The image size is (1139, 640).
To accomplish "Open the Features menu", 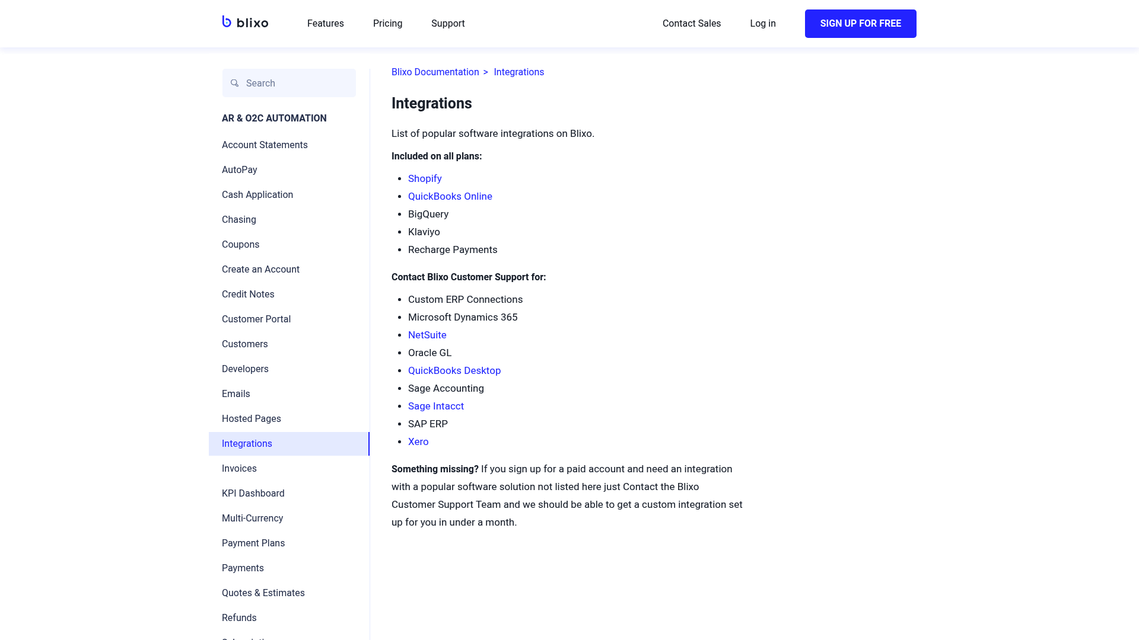I will coord(325,24).
